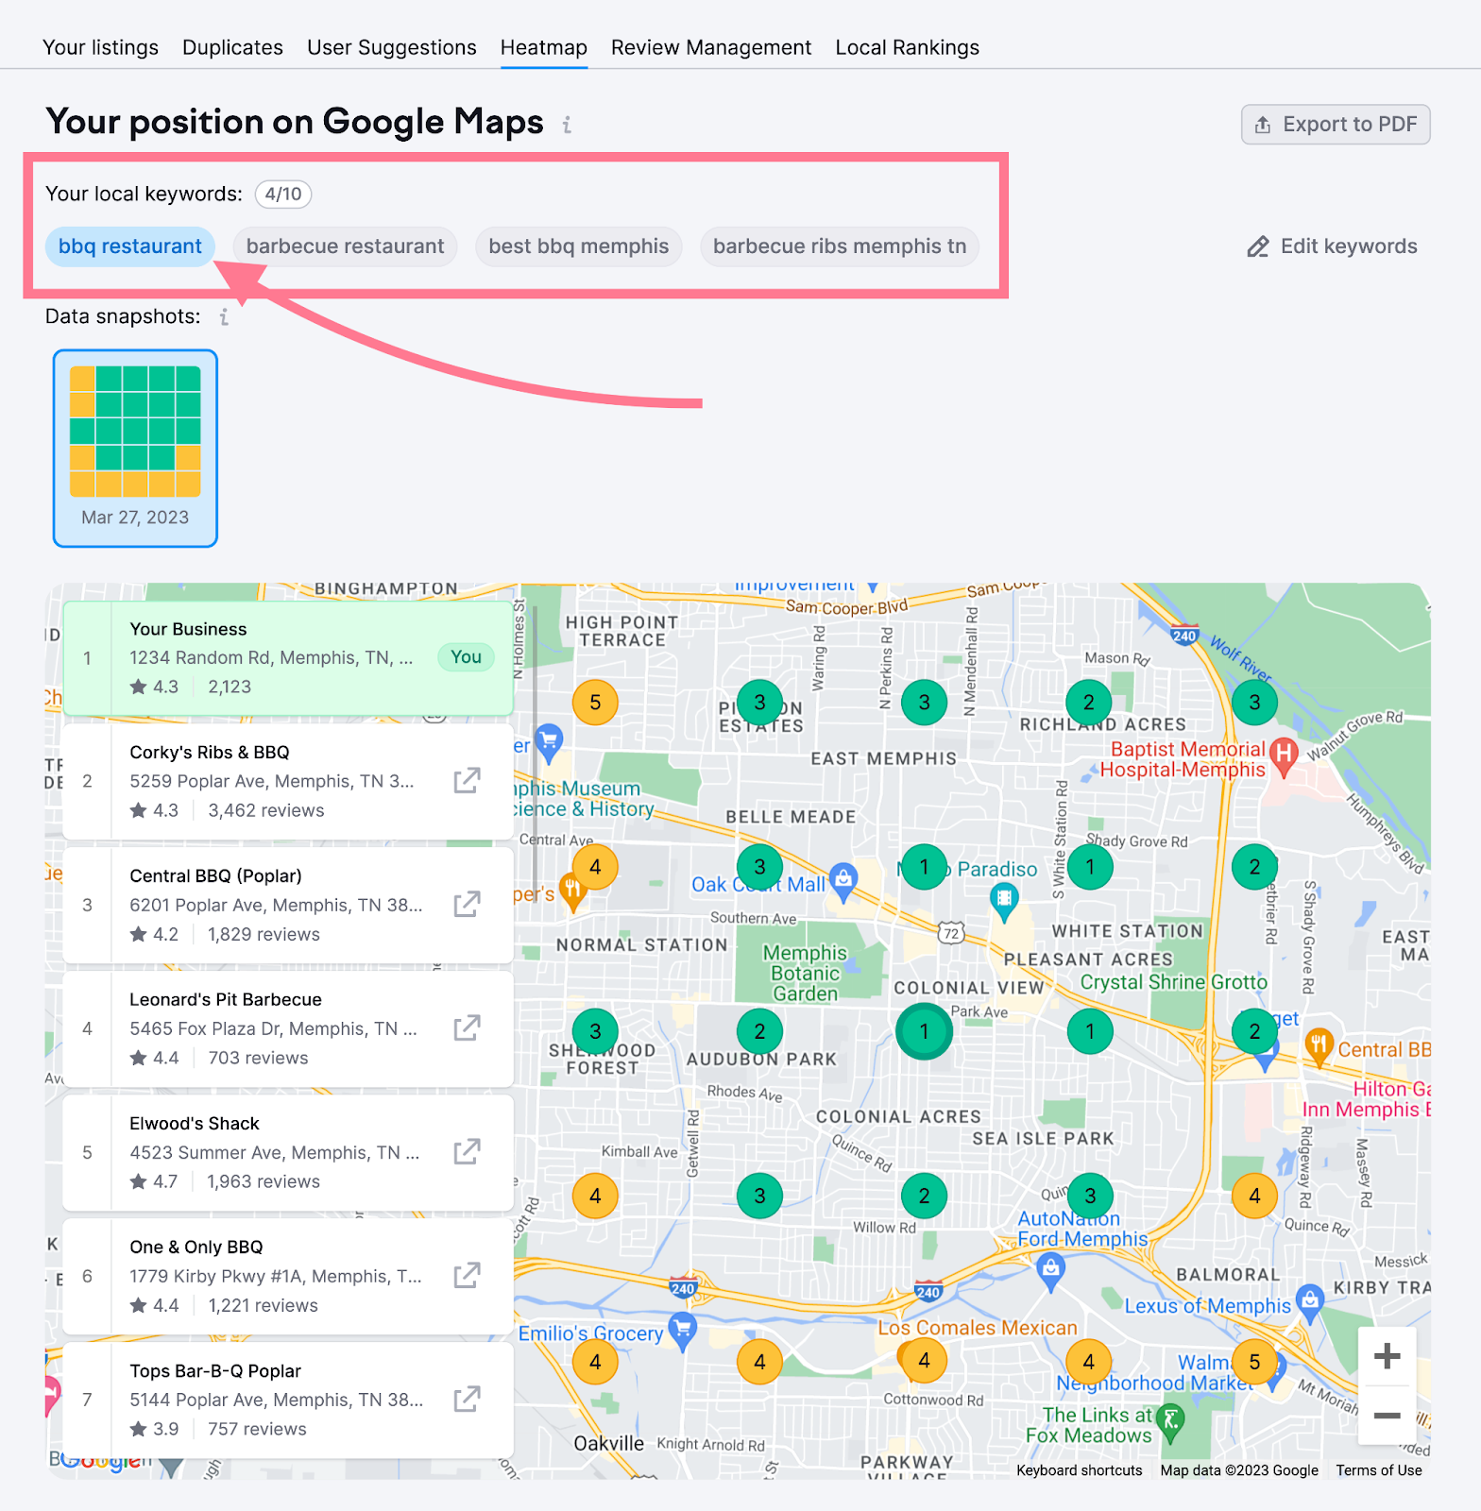This screenshot has height=1511, width=1481.
Task: Click the rank 3 marker on Sherwood Forest
Action: [595, 1031]
